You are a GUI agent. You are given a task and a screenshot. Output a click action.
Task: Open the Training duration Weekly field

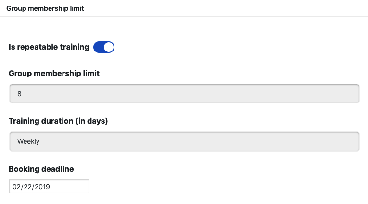tap(184, 141)
